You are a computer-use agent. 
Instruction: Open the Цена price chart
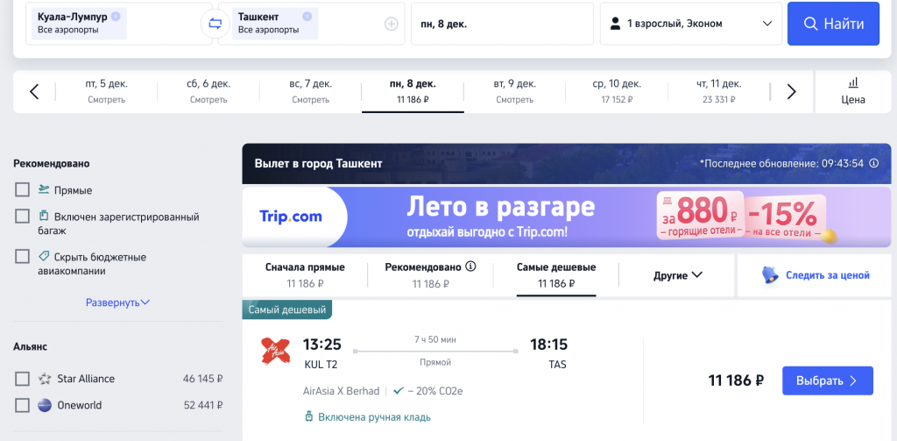click(x=853, y=92)
